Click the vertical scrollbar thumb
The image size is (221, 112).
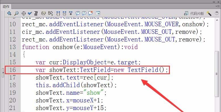(x=217, y=74)
